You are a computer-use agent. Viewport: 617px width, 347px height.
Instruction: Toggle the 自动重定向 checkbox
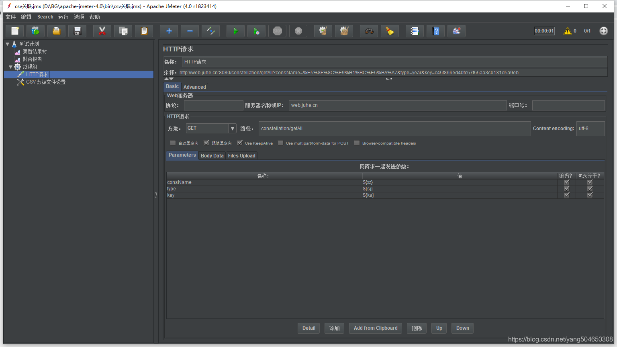coord(173,143)
